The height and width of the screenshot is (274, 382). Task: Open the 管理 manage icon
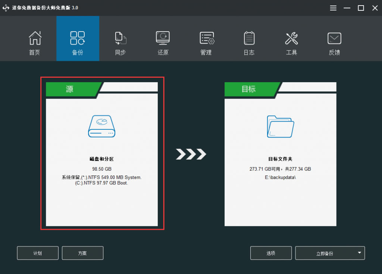tap(207, 38)
